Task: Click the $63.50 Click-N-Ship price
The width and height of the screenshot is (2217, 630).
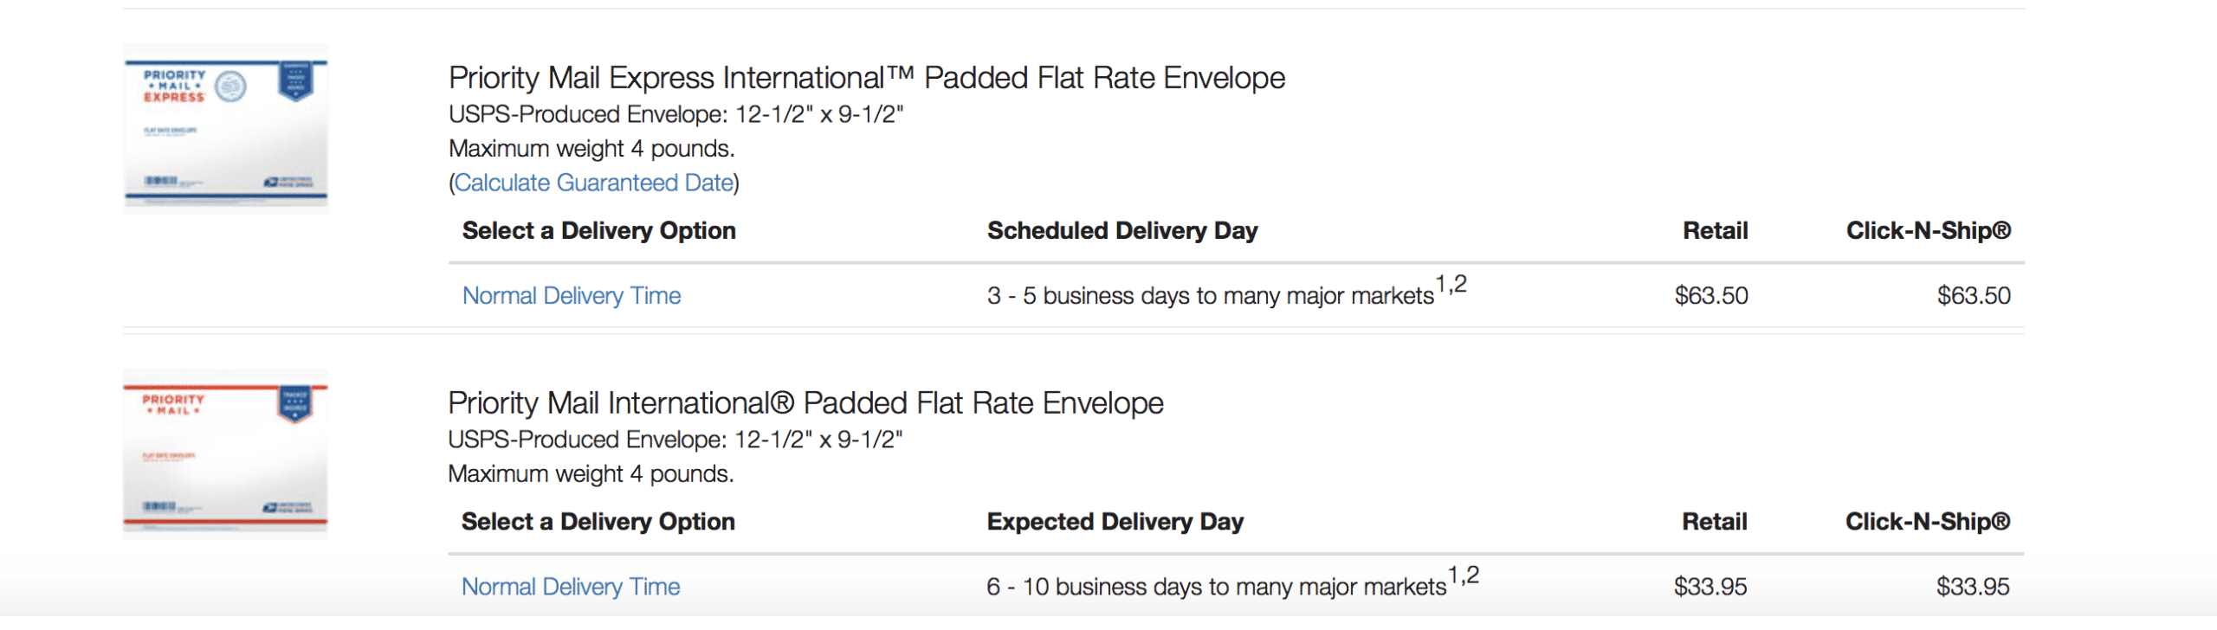Action: (1974, 296)
